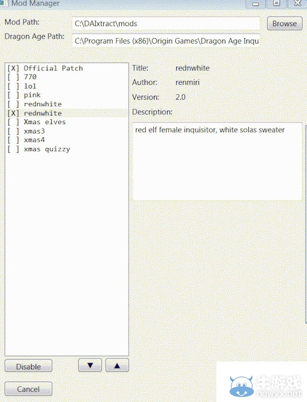Viewport: 307px width, 402px height.
Task: Click the Mod Manager window icon
Action: click(4, 3)
